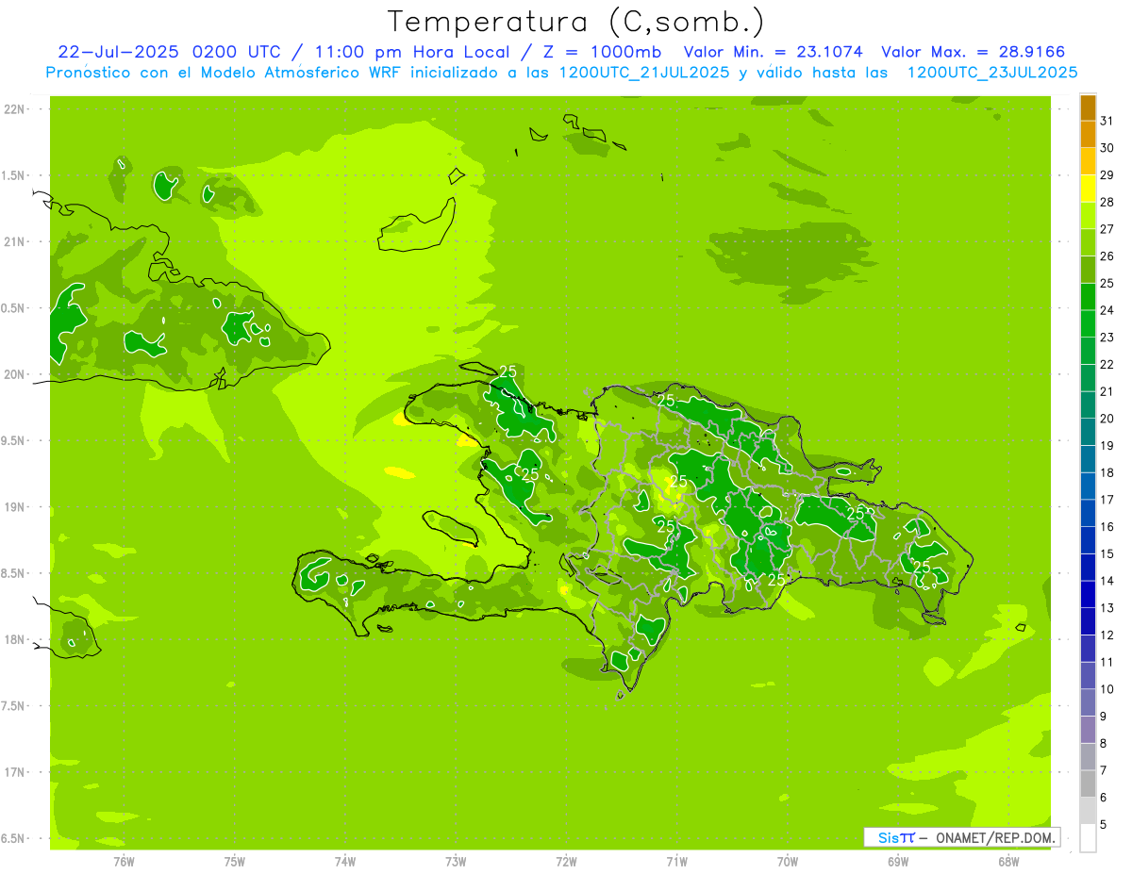This screenshot has width=1132, height=874.
Task: Click the initialization time "1200UTC_21JUL2025"
Action: 644,73
